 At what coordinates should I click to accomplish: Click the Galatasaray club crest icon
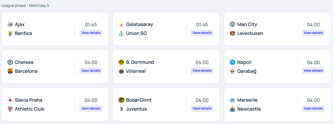[121, 24]
